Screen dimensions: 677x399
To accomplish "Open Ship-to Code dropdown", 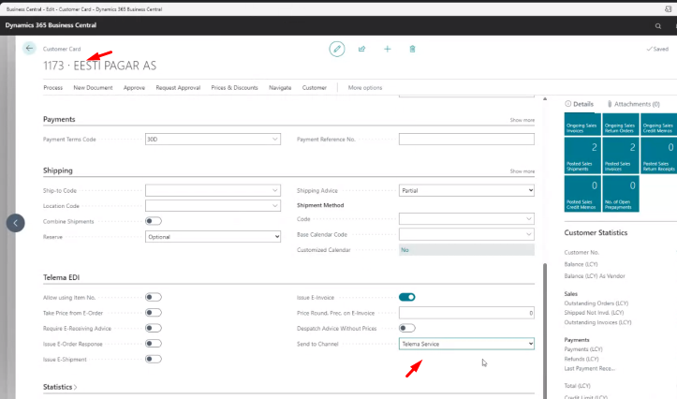I will point(274,190).
